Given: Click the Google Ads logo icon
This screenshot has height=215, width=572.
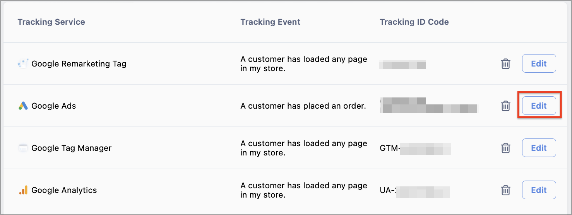Looking at the screenshot, I should click(x=23, y=106).
